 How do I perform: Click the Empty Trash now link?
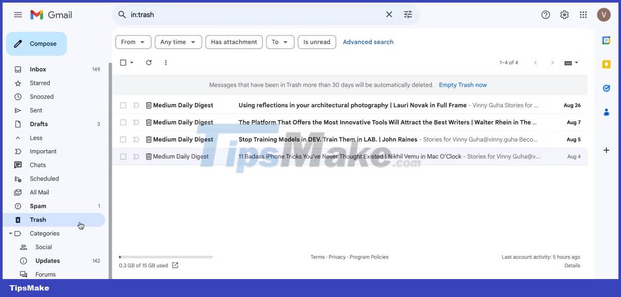pyautogui.click(x=462, y=85)
